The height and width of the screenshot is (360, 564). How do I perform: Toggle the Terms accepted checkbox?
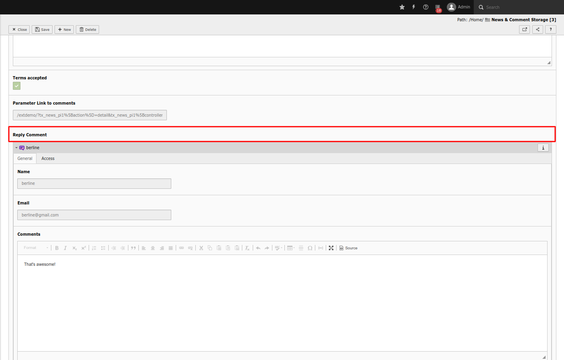(x=16, y=85)
